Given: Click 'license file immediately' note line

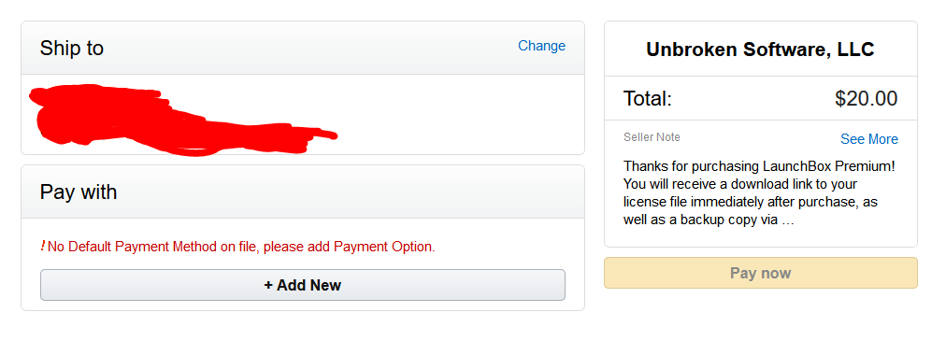Looking at the screenshot, I should 695,202.
